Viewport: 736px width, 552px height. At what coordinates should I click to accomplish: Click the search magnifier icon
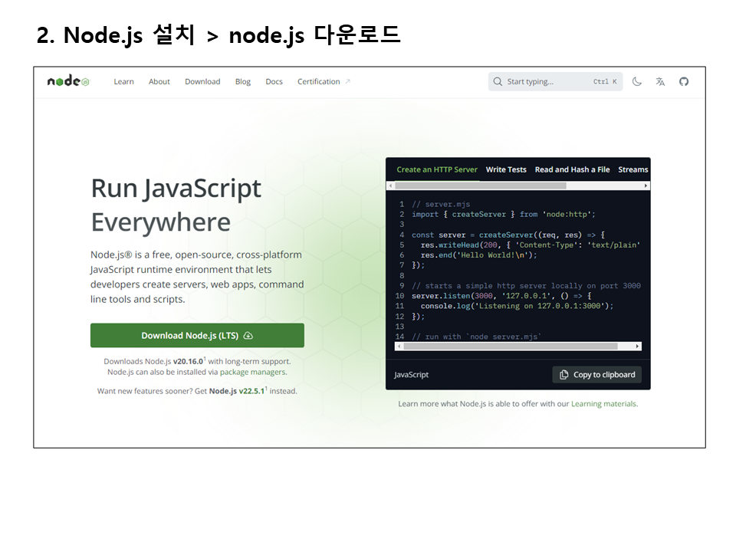(498, 82)
